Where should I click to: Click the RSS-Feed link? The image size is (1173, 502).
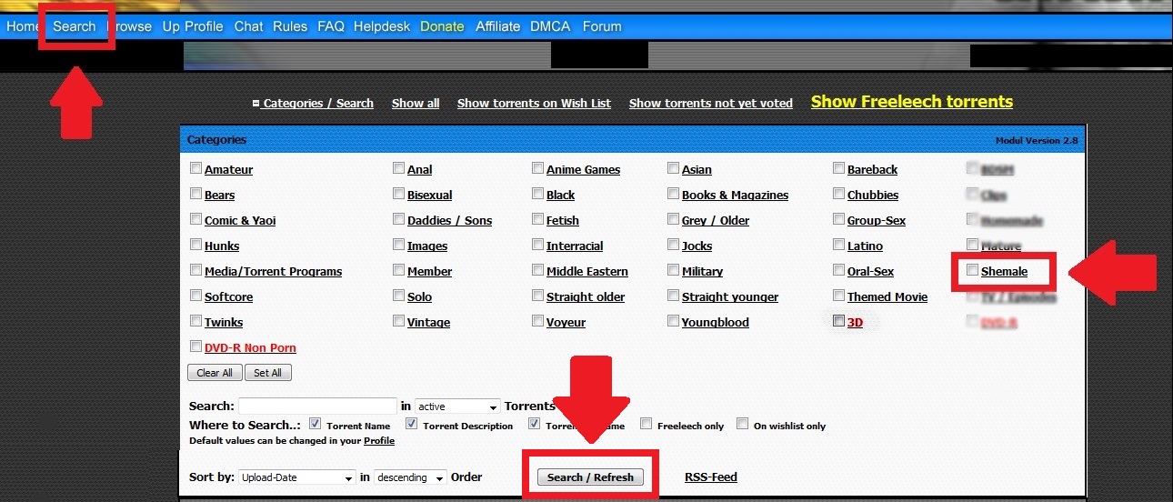[710, 477]
